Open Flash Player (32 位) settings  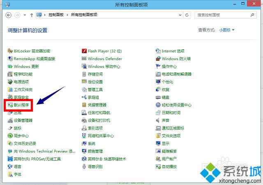[104, 51]
